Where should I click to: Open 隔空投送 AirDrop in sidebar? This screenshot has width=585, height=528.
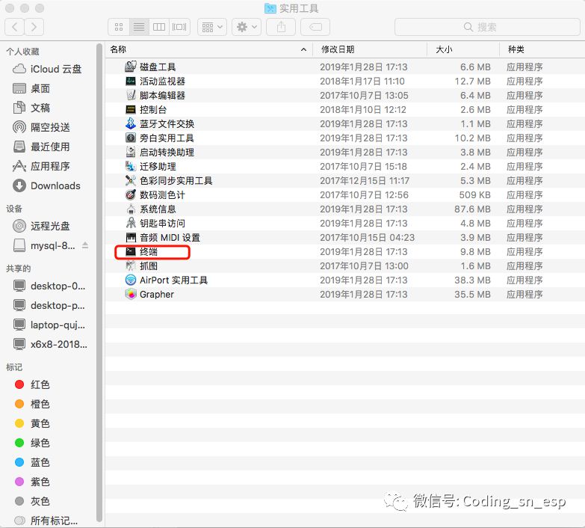(x=41, y=127)
